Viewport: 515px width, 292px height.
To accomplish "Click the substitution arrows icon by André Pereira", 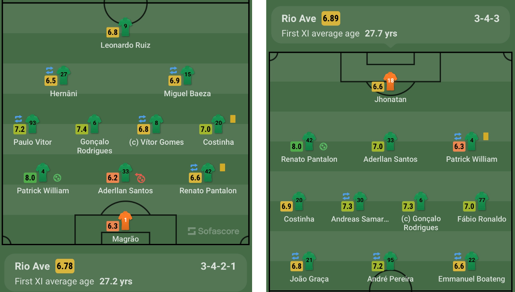I will tap(376, 255).
